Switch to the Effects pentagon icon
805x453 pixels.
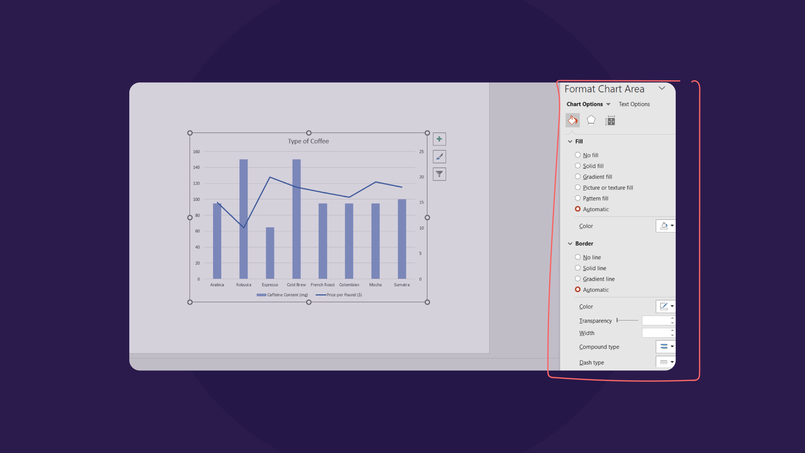click(591, 120)
